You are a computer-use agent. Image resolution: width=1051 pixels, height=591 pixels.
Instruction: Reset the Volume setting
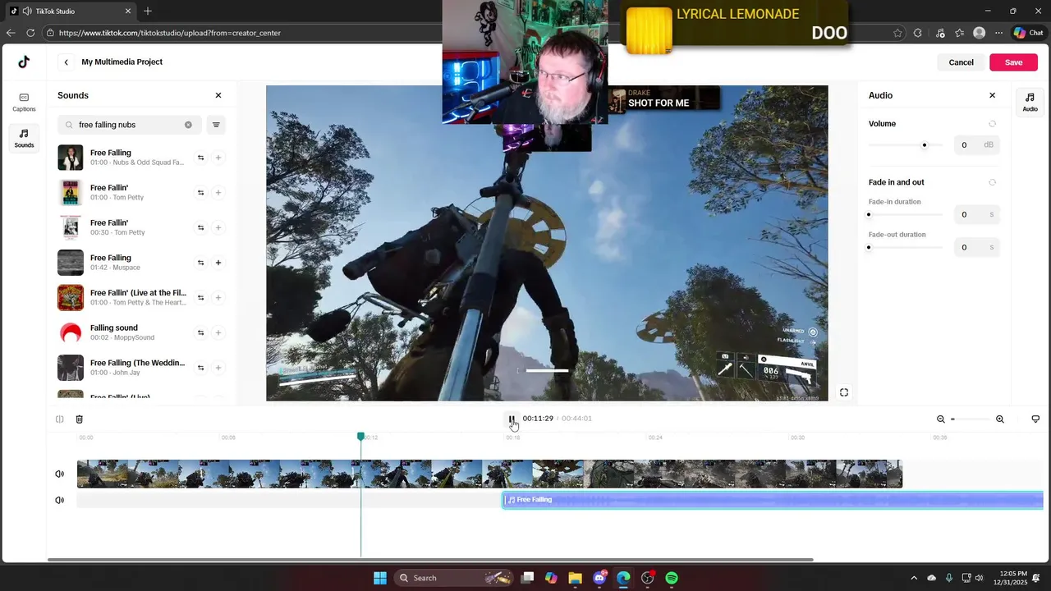[992, 124]
